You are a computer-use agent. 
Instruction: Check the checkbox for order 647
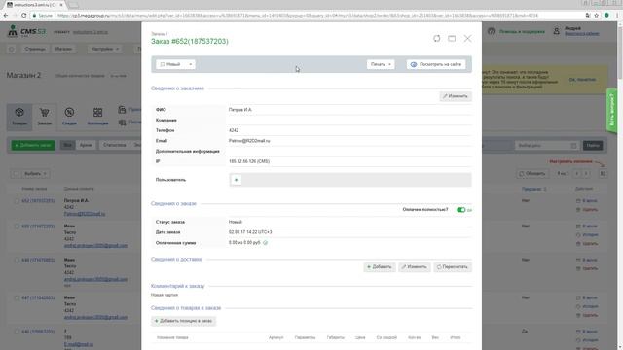(17, 297)
